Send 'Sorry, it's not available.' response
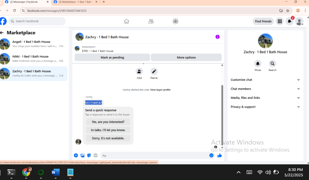This screenshot has height=180, width=309. (108, 138)
